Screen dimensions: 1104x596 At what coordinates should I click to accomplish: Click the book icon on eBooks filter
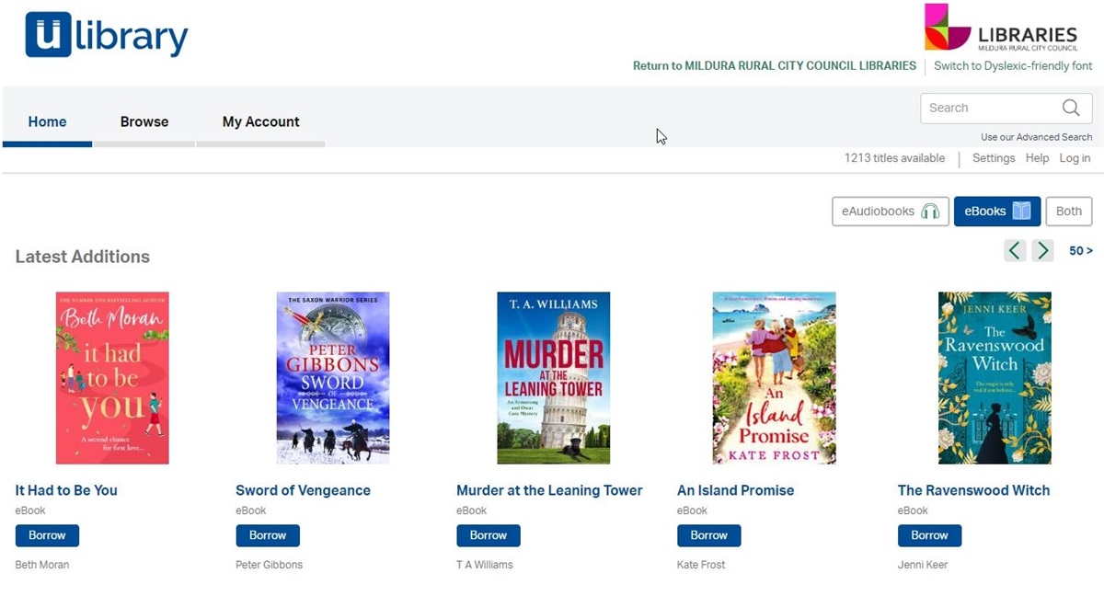click(1022, 211)
